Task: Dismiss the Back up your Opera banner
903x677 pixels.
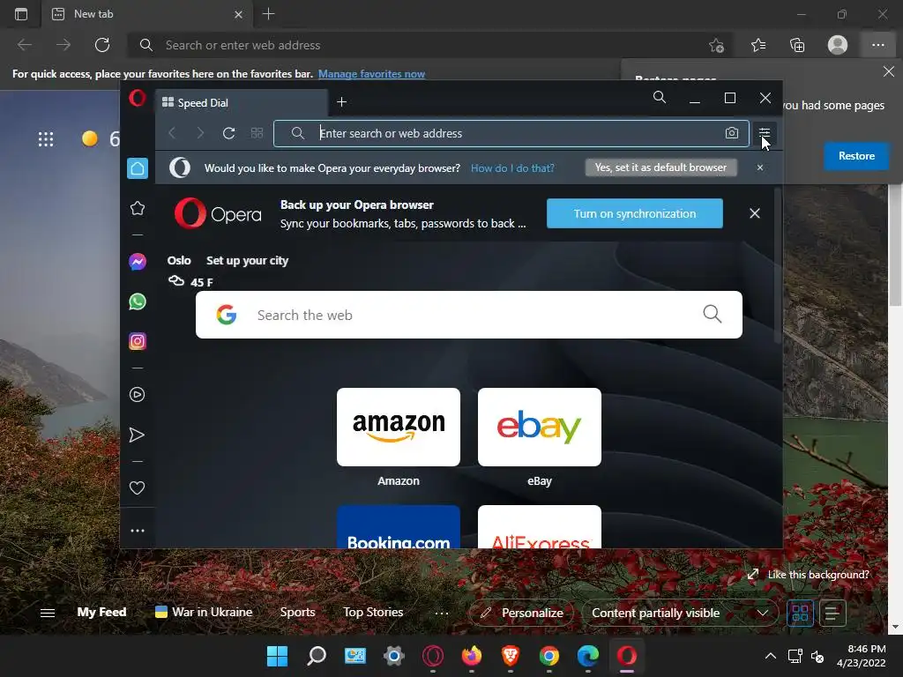Action: 755,213
